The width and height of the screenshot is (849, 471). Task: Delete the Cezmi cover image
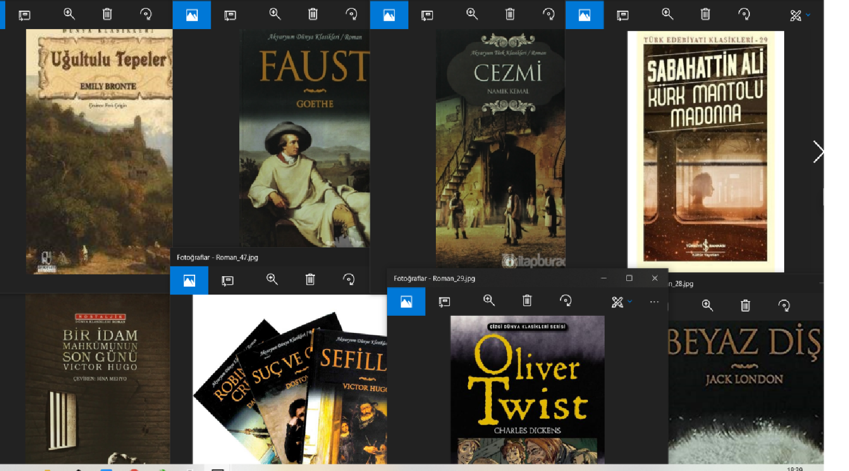click(510, 14)
